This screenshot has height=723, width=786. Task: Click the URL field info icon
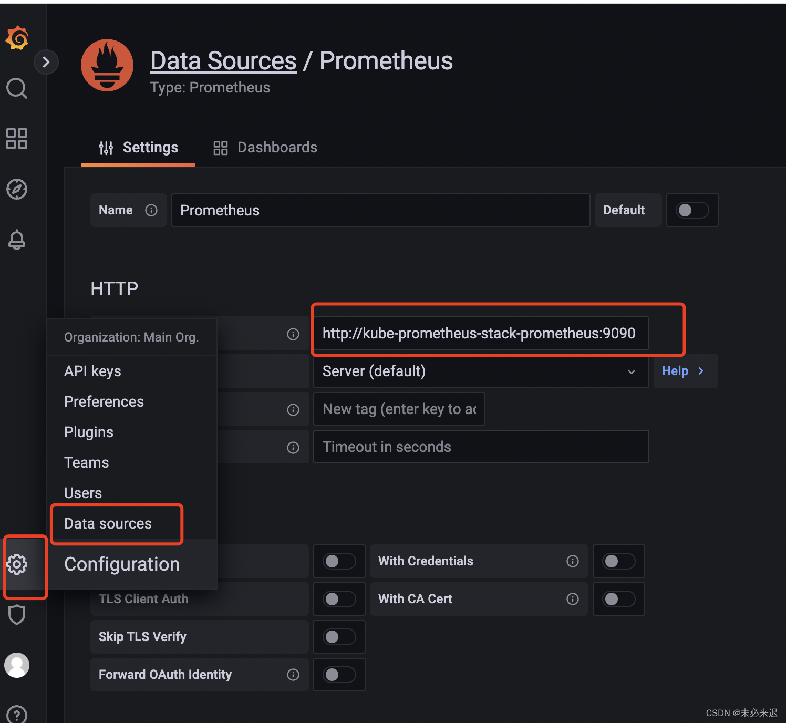[x=293, y=334]
